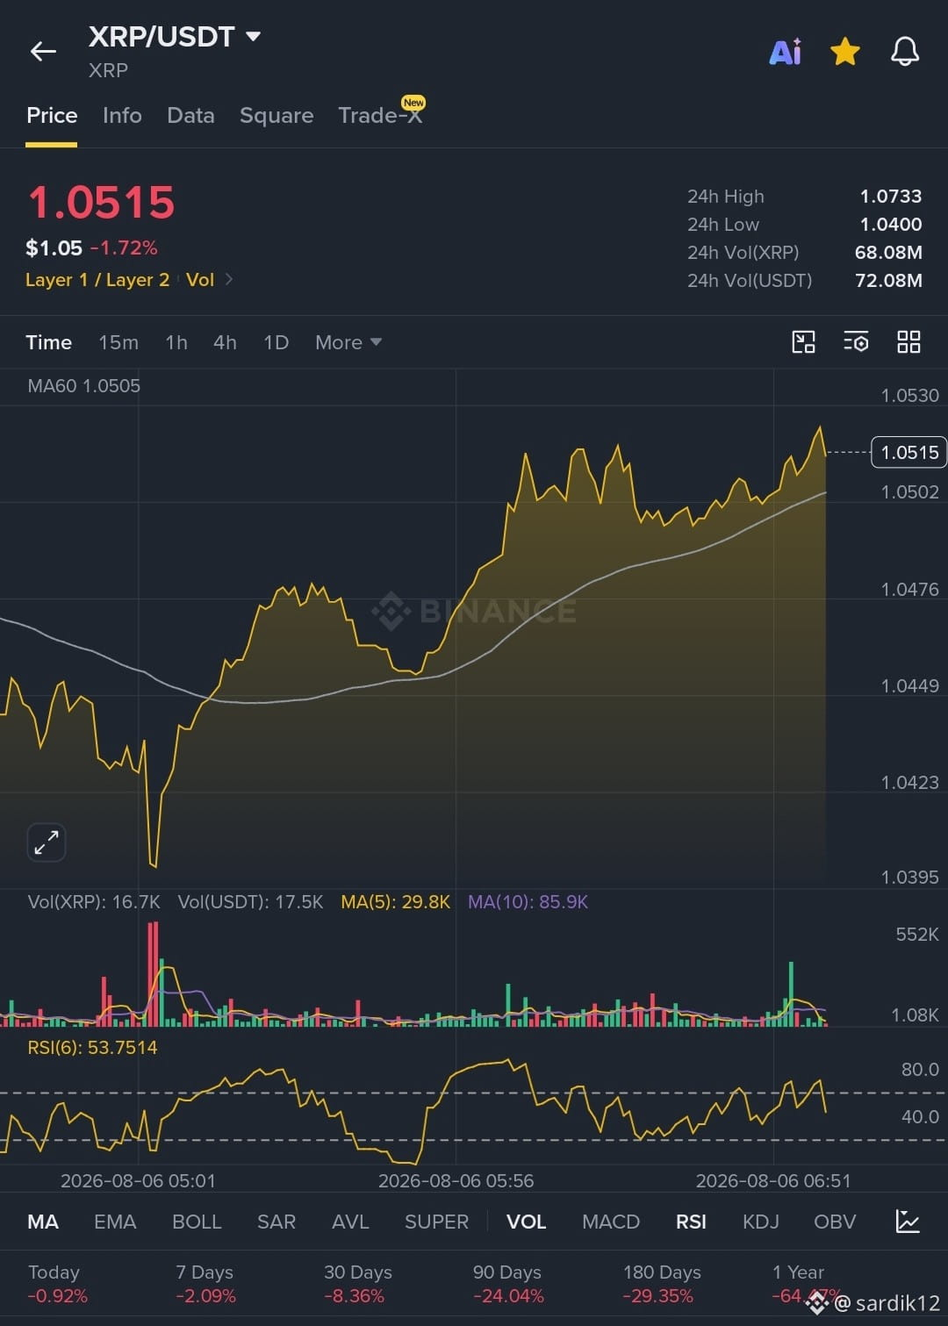
Task: Toggle the yellow favorite star
Action: (844, 52)
